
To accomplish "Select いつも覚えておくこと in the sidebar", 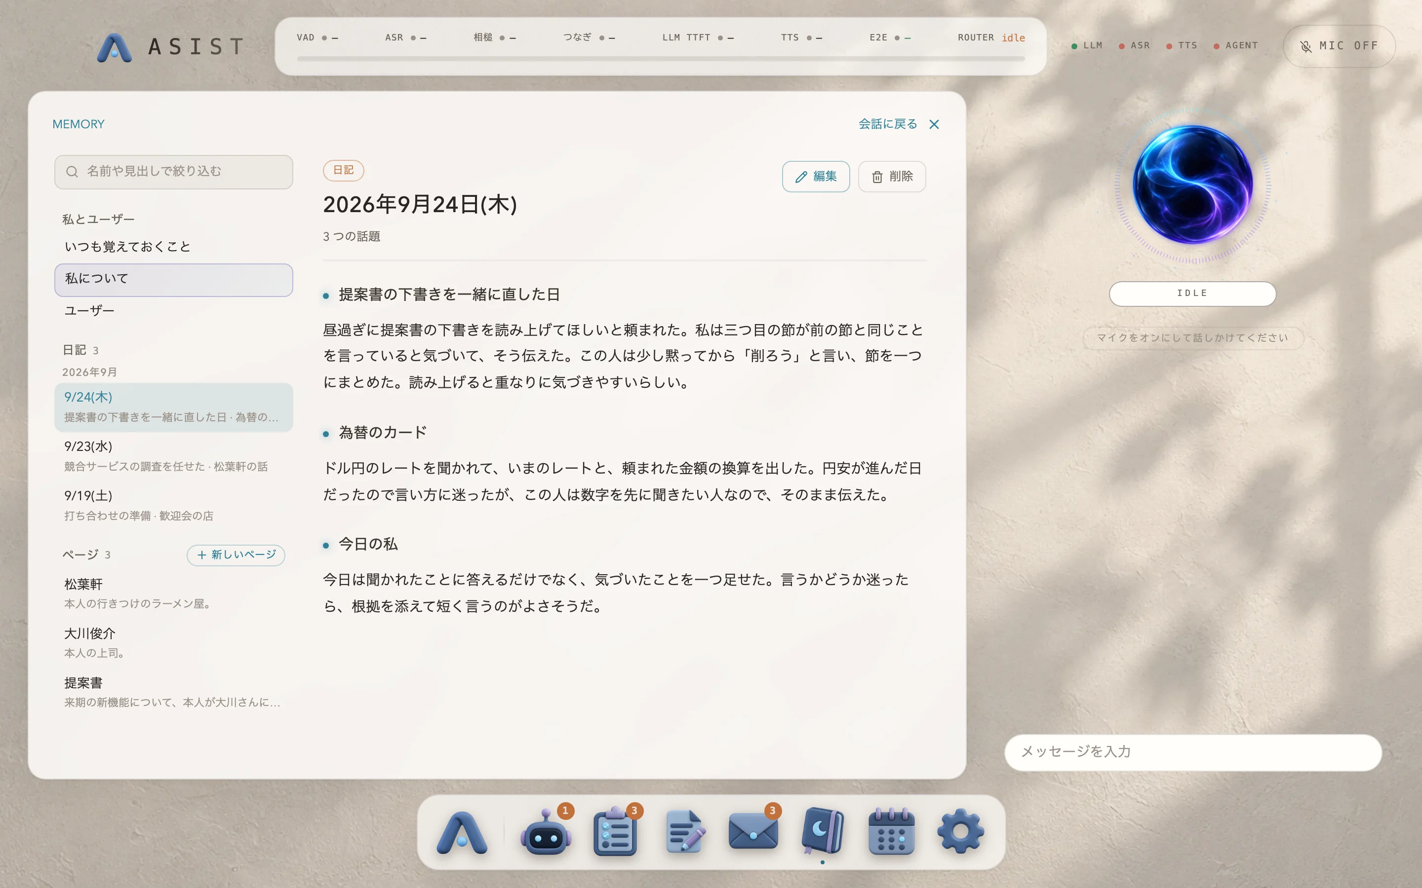I will click(x=174, y=247).
